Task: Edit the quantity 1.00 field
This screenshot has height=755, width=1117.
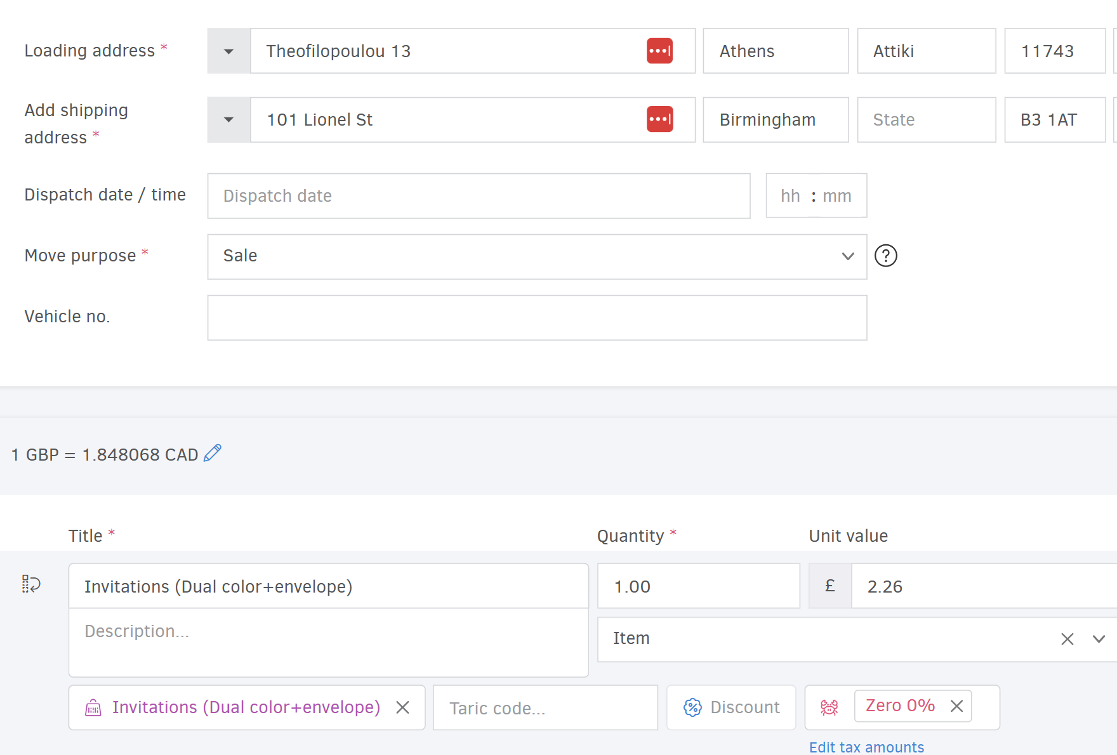Action: click(x=699, y=586)
